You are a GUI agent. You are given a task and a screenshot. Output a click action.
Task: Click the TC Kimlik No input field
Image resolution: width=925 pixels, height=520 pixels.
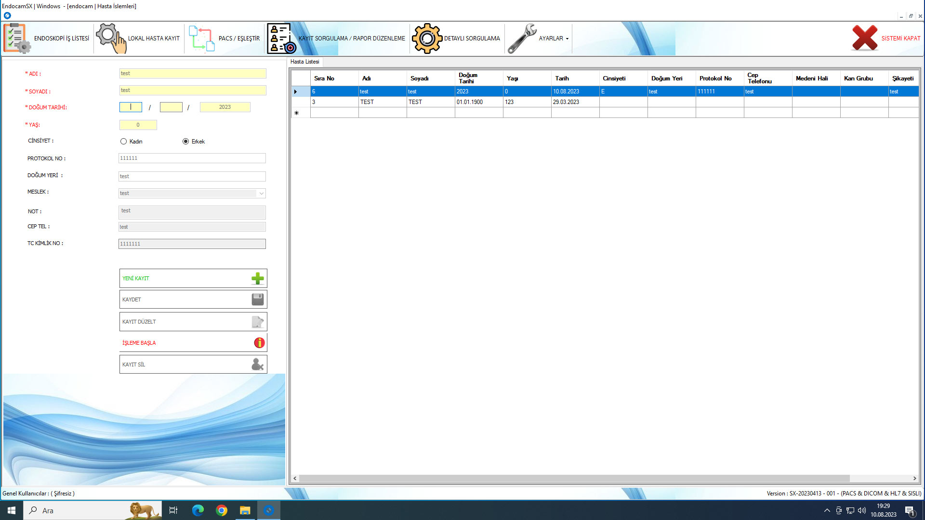192,244
